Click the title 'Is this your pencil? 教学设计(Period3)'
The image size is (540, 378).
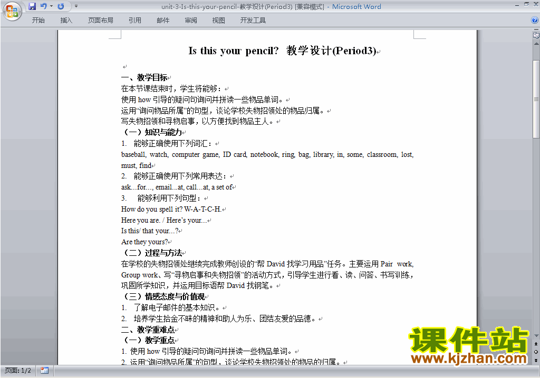(x=283, y=51)
